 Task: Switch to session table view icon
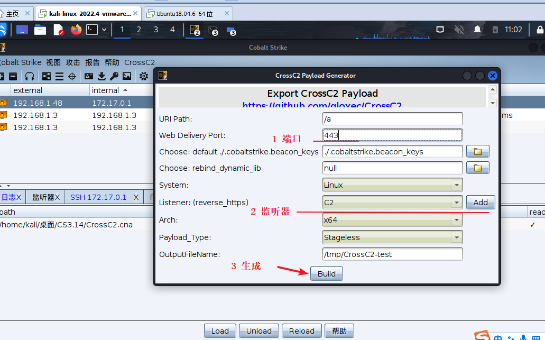point(59,76)
